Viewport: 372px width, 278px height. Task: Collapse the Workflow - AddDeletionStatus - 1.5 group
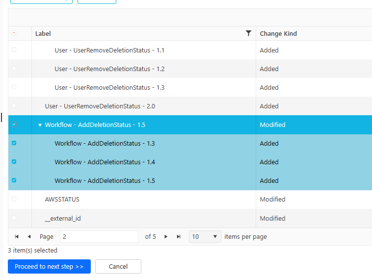40,125
